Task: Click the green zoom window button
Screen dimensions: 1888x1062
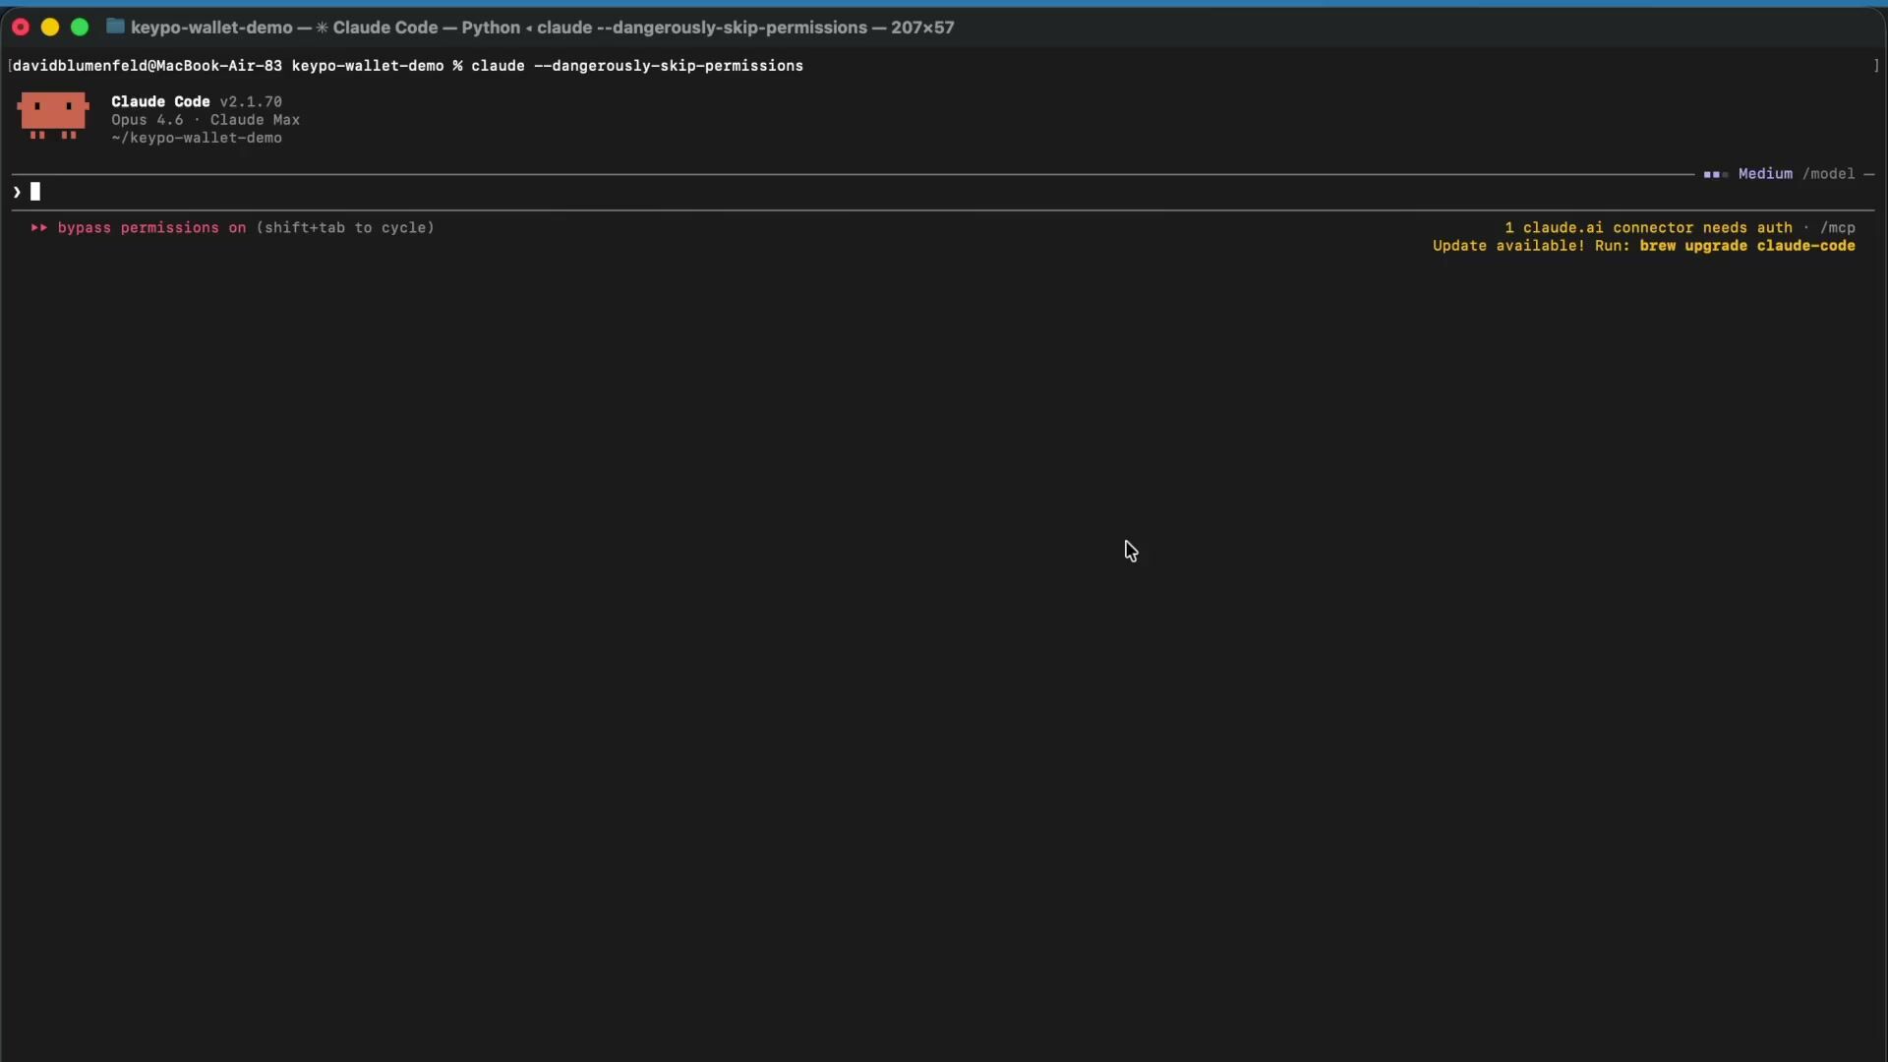Action: point(80,28)
